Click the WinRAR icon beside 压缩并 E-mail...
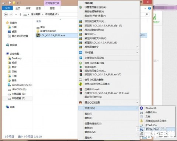 (x=81, y=89)
